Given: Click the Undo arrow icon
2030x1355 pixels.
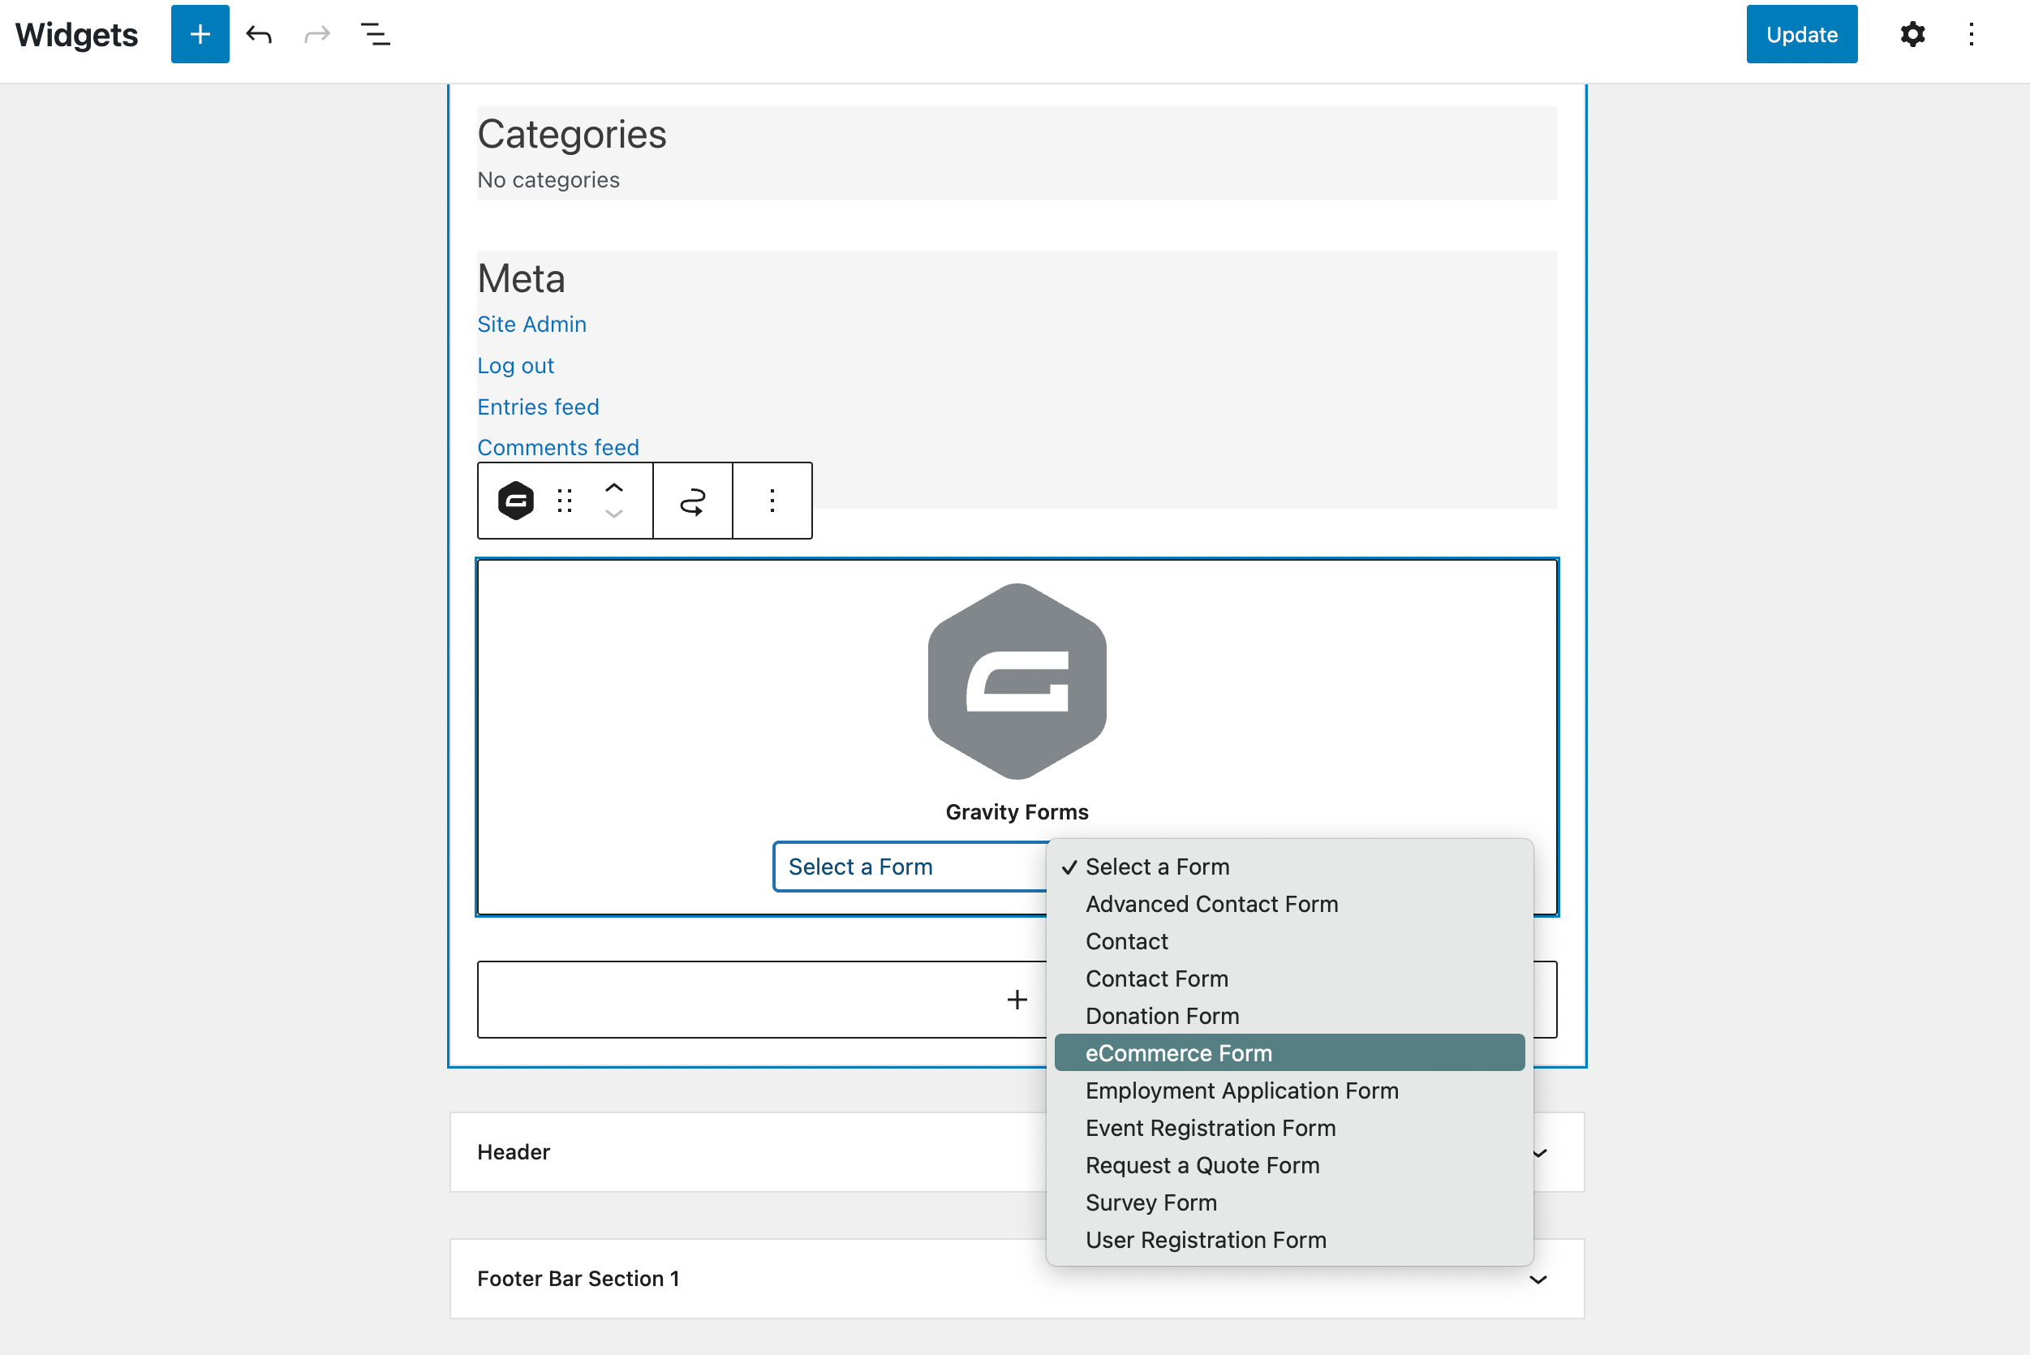Looking at the screenshot, I should [x=258, y=35].
